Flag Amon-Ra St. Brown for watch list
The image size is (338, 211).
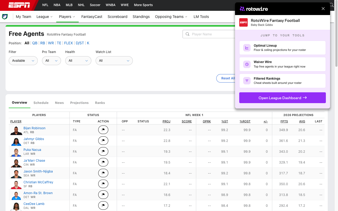tap(103, 195)
